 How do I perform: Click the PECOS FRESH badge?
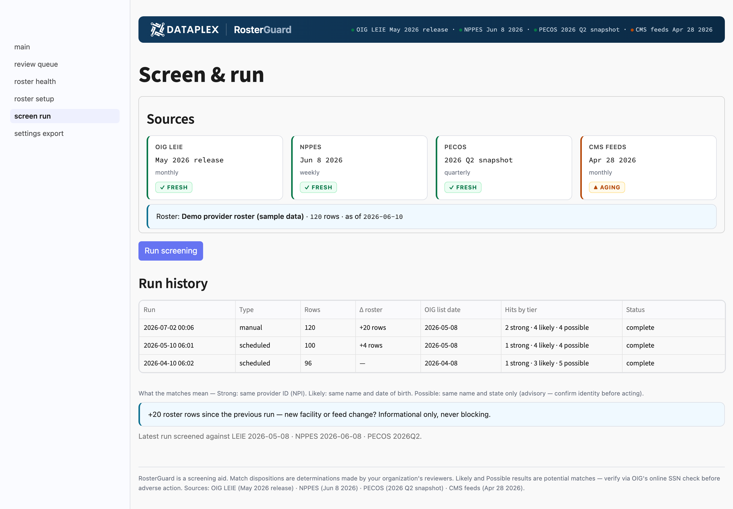coord(463,187)
